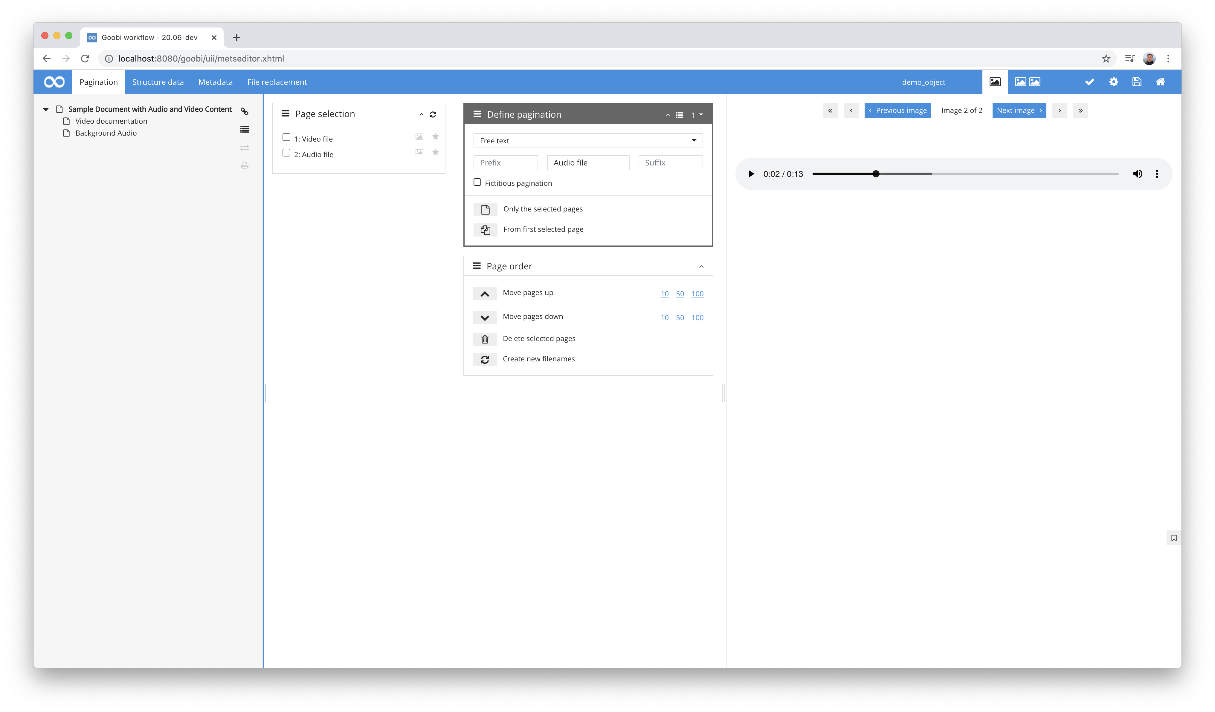This screenshot has height=712, width=1215.
Task: Open the Pagination tab
Action: [x=98, y=82]
